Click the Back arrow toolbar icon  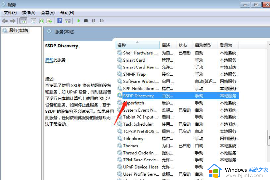click(x=5, y=21)
